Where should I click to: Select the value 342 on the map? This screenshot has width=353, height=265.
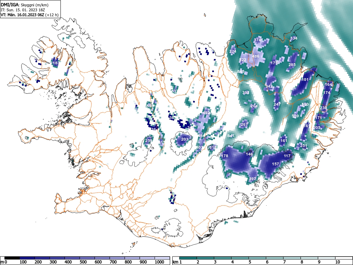pos(269,86)
